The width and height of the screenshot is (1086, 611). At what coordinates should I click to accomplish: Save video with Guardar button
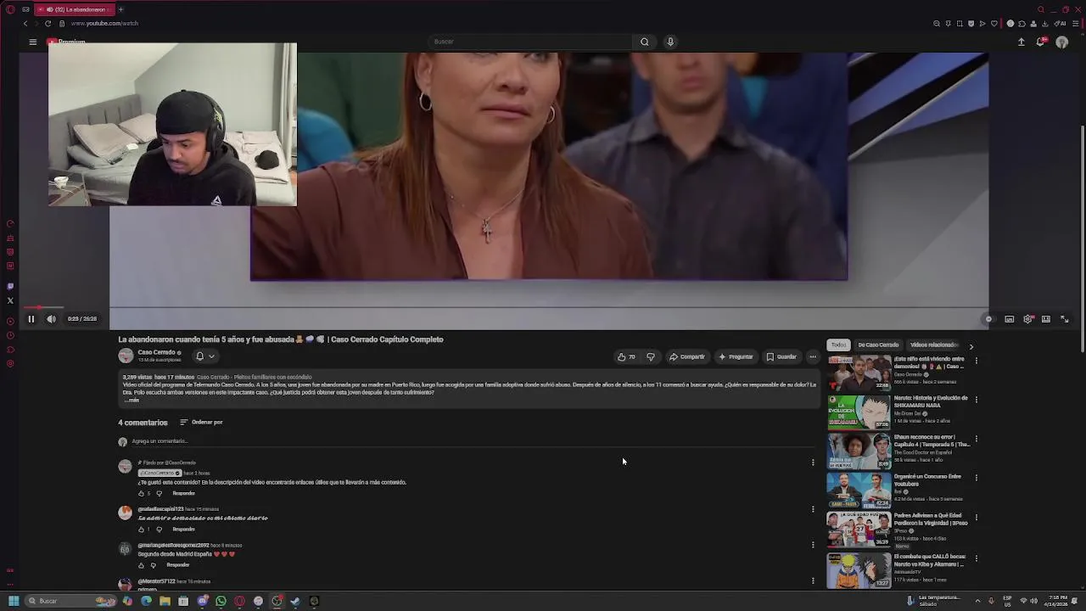click(781, 357)
